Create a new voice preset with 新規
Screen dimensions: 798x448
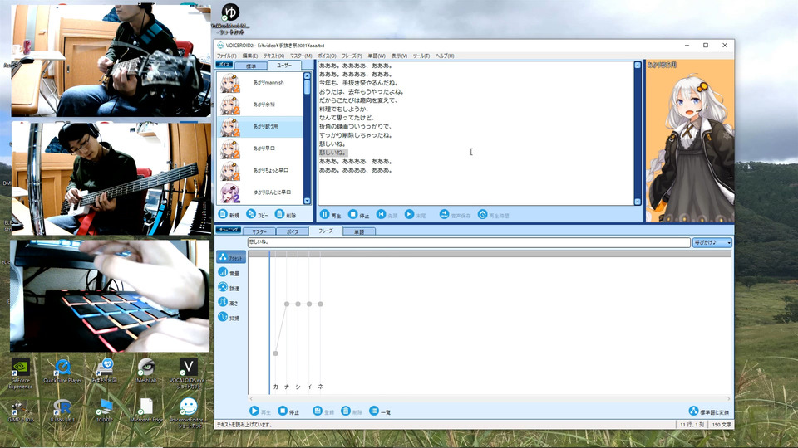229,214
